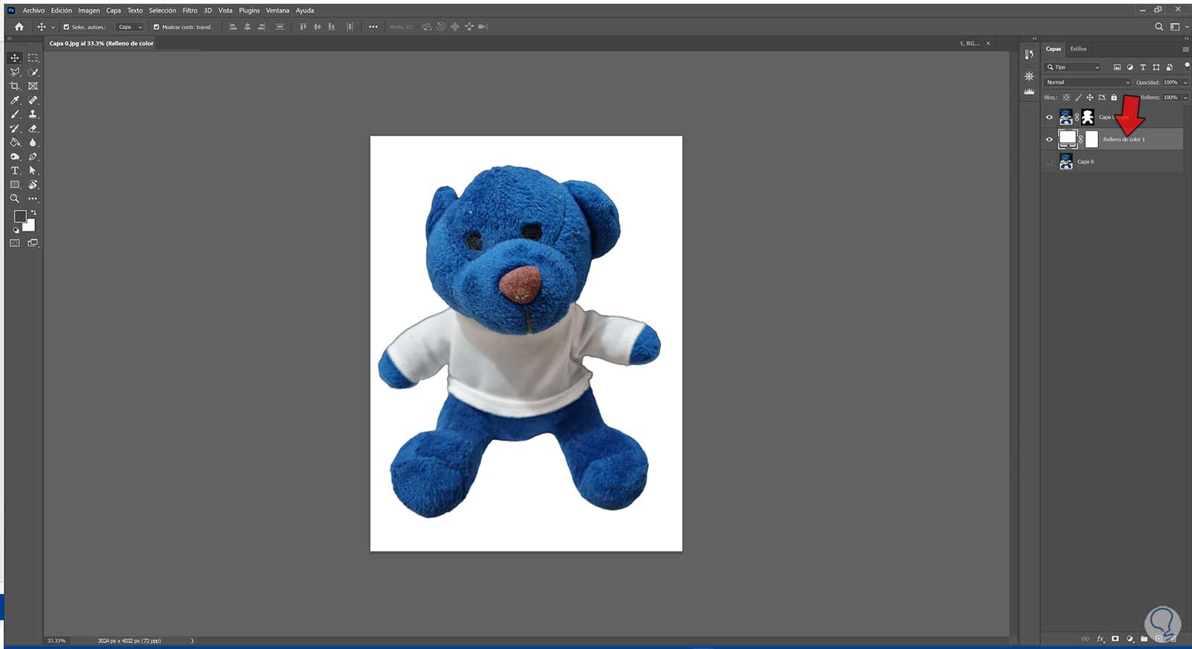
Task: Activate the horizontal Type tool
Action: tap(15, 170)
